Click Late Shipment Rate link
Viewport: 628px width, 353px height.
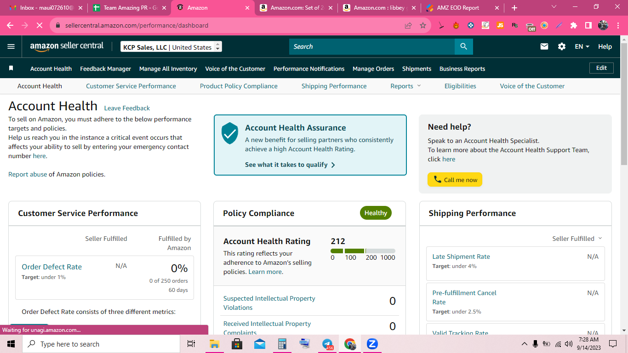pos(461,256)
